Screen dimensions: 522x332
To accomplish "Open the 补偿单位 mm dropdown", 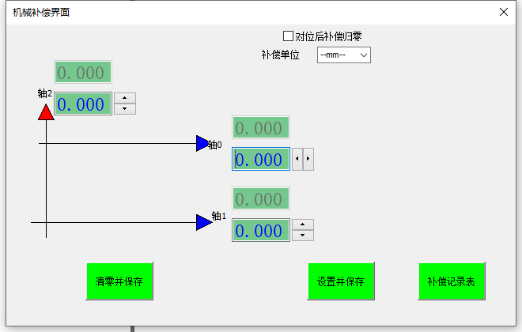I will click(x=343, y=55).
